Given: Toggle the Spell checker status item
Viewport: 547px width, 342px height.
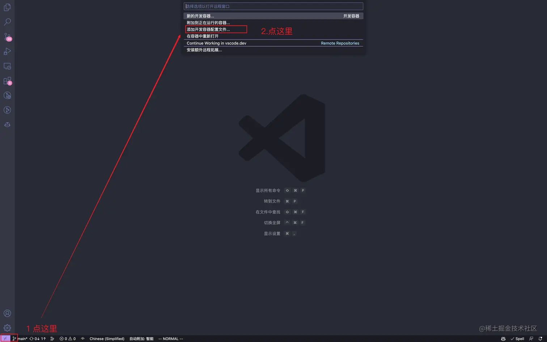Looking at the screenshot, I should point(517,339).
